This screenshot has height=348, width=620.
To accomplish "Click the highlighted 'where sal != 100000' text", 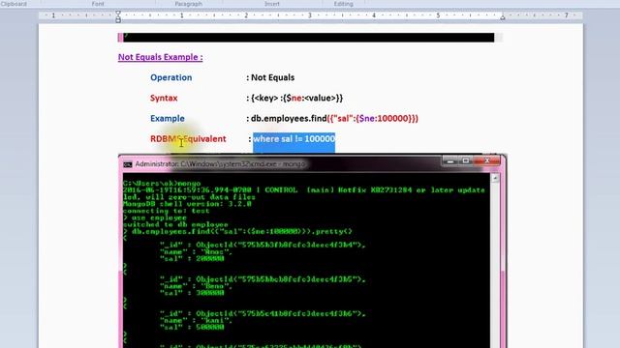I will click(x=294, y=139).
